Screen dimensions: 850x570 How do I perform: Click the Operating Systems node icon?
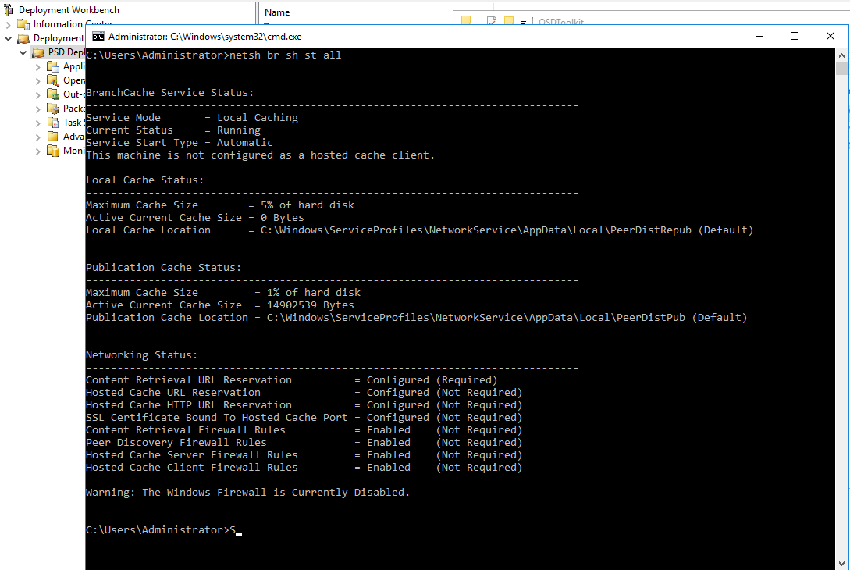(x=52, y=80)
